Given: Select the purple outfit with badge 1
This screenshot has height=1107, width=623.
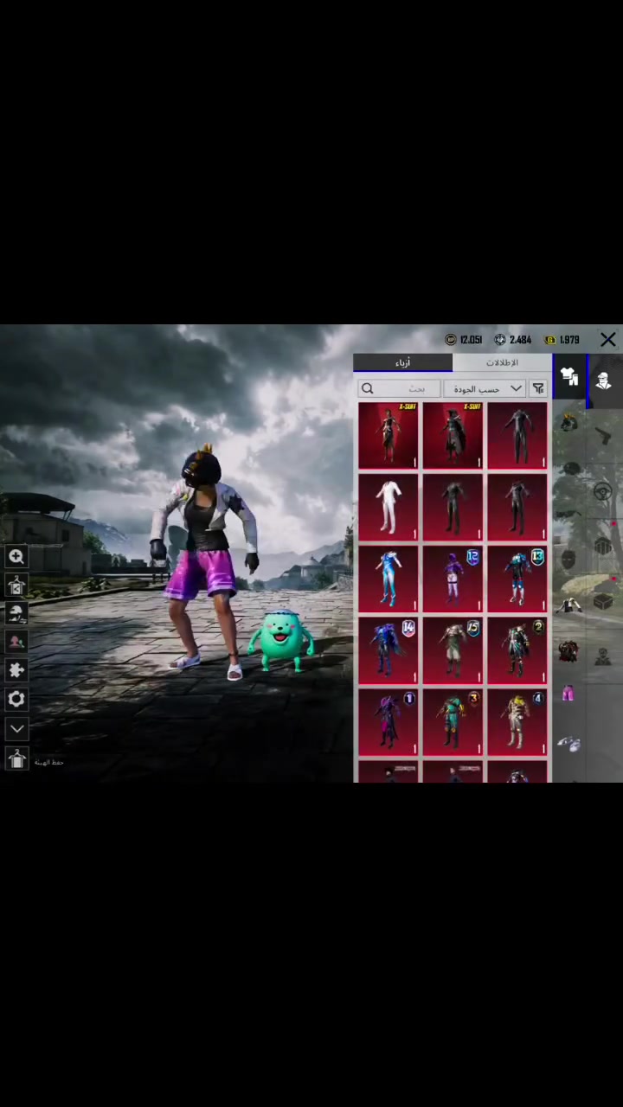Looking at the screenshot, I should click(x=389, y=722).
